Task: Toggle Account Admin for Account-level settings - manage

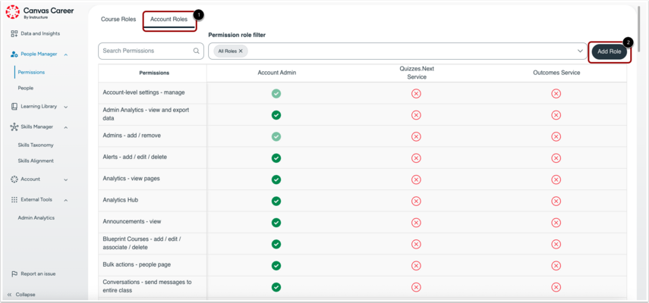Action: [x=276, y=94]
